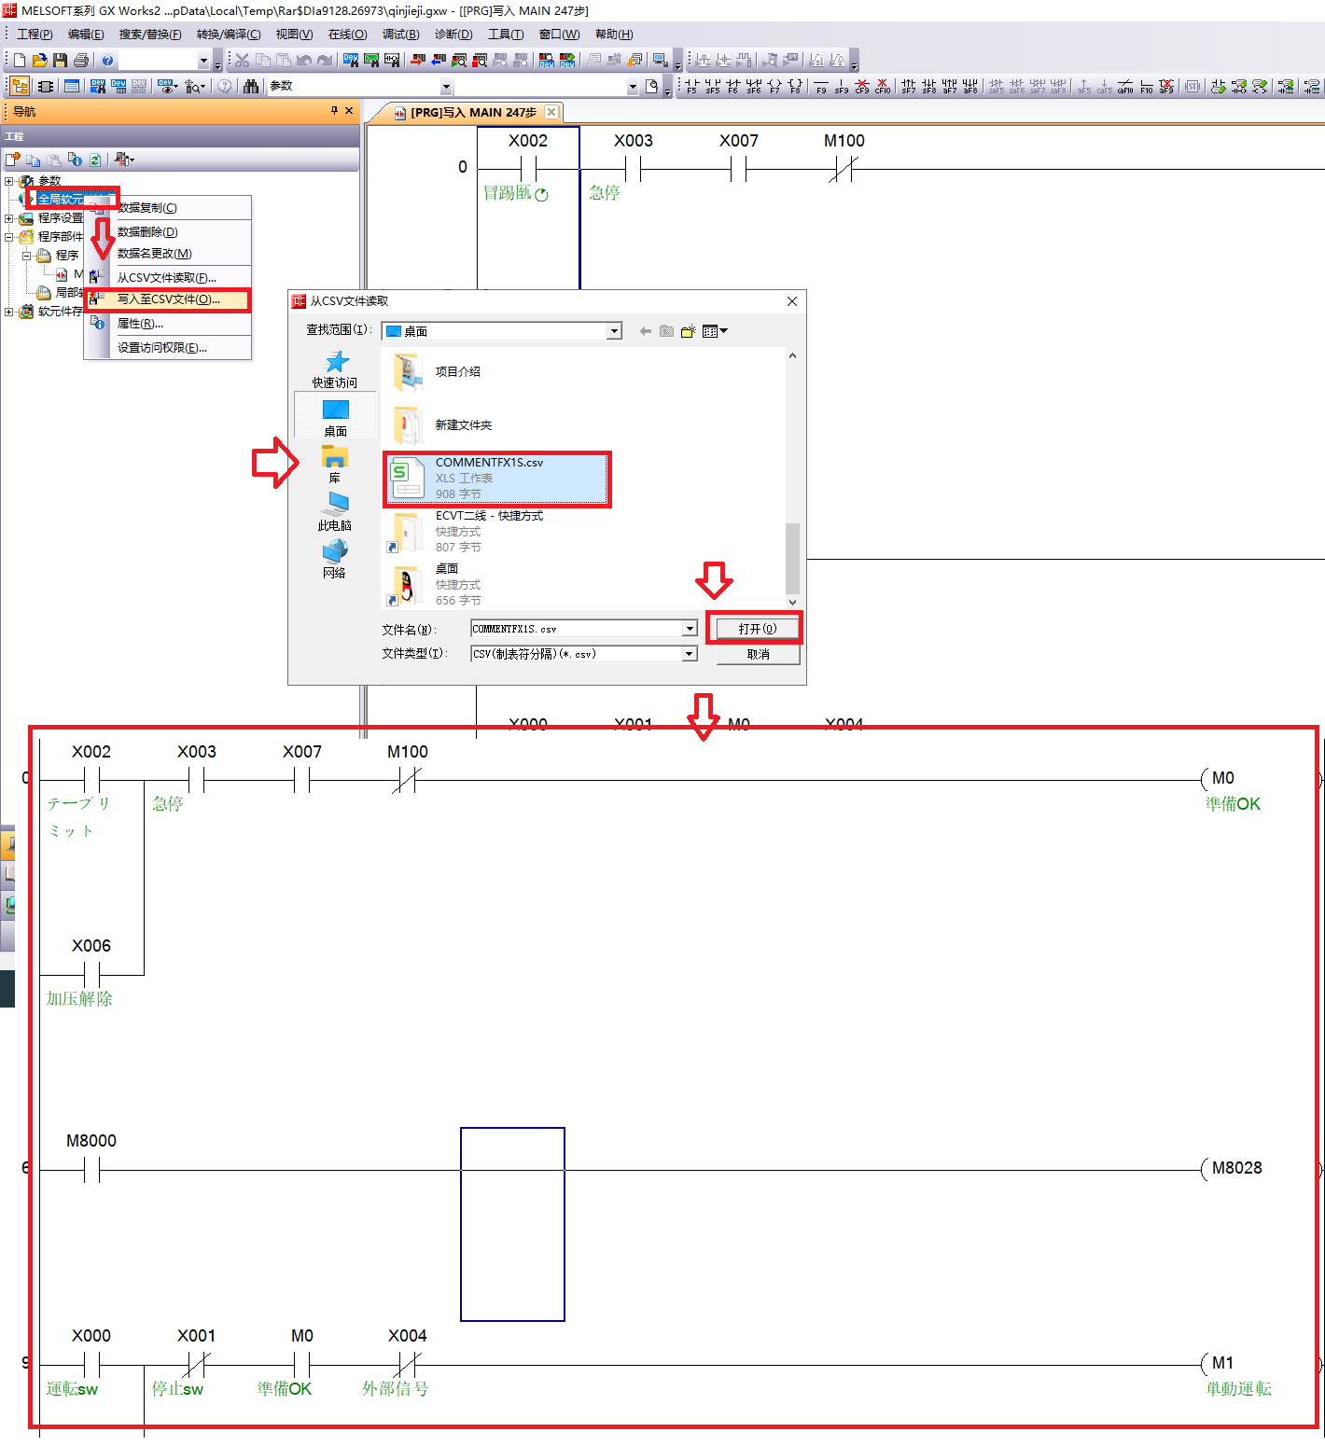This screenshot has width=1325, height=1446.
Task: Insert a coil with the F7 icon
Action: pos(774,87)
